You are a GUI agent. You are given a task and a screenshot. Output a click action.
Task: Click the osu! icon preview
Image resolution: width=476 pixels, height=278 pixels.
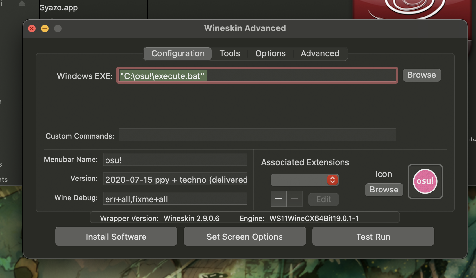[425, 181]
